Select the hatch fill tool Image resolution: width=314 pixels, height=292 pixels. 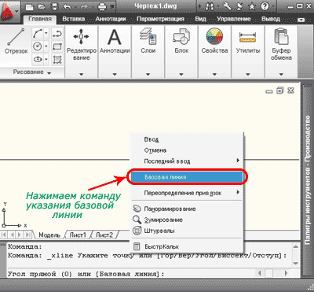[x=57, y=59]
